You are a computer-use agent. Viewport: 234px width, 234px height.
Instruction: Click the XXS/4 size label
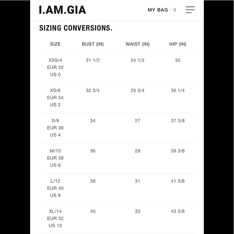pos(55,60)
